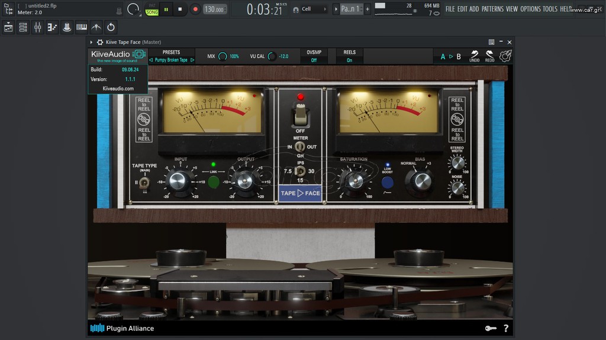Click the PRESETS label button
The height and width of the screenshot is (340, 606).
tap(171, 52)
